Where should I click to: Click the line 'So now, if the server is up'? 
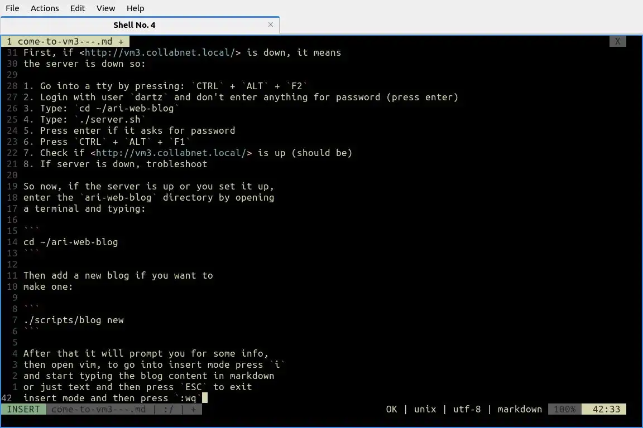pos(149,186)
